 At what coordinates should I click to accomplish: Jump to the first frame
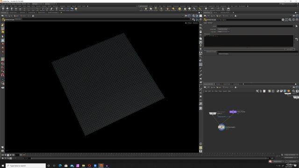[3, 155]
